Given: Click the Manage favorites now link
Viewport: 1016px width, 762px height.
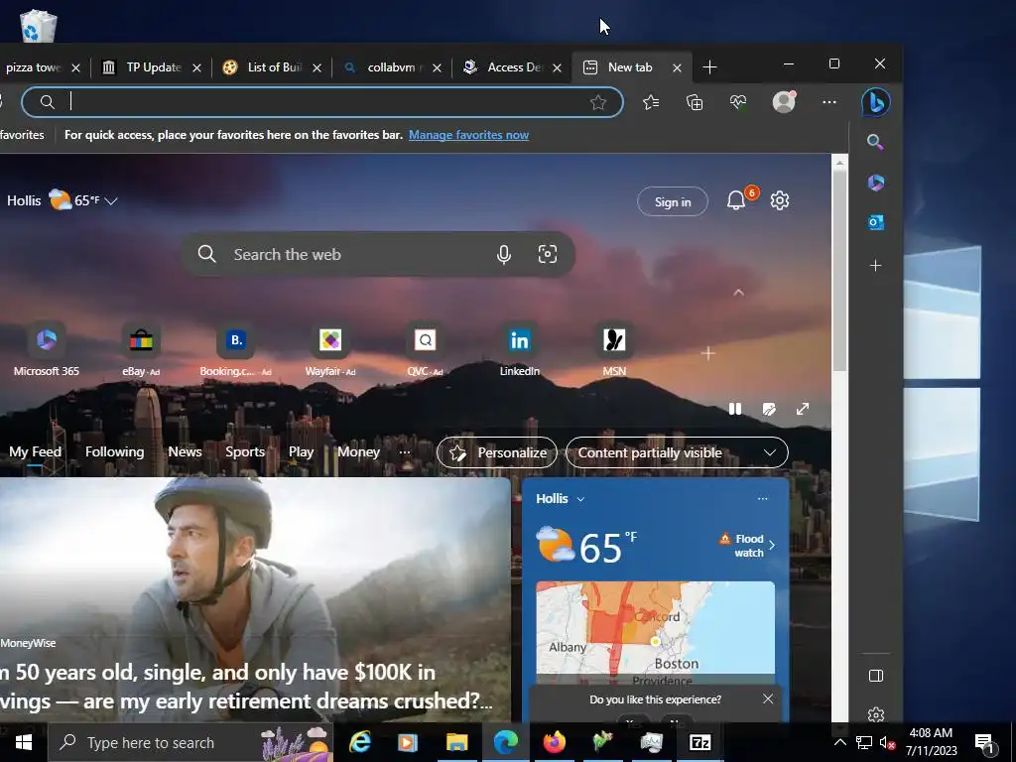Looking at the screenshot, I should (468, 135).
